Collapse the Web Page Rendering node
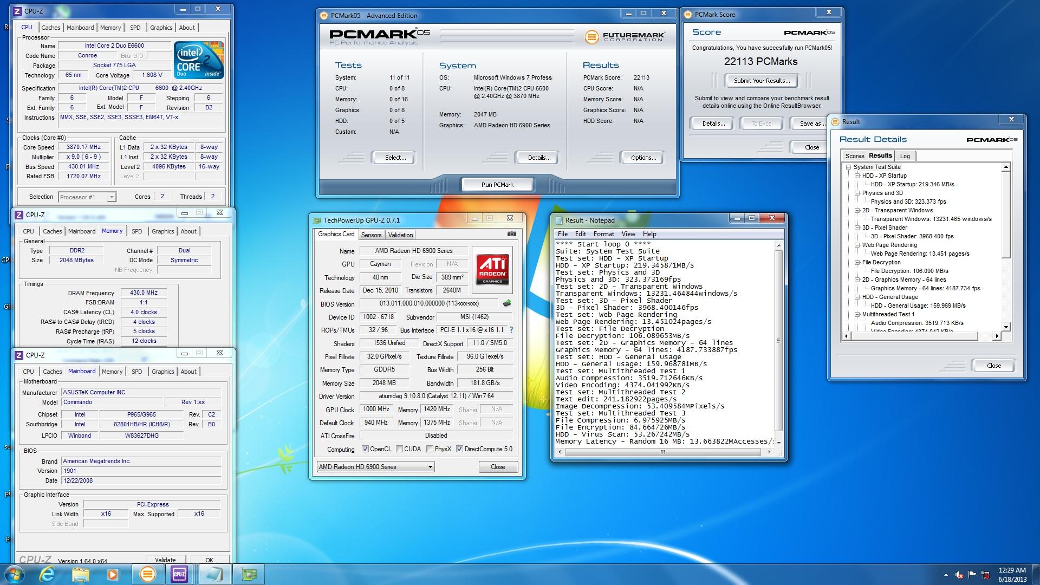This screenshot has height=585, width=1040. [857, 245]
